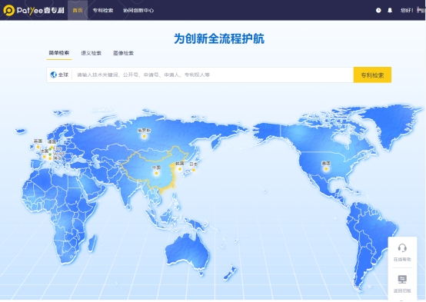This screenshot has height=302, width=426.
Task: Select the 法国 marker on the map
Action: click(45, 157)
